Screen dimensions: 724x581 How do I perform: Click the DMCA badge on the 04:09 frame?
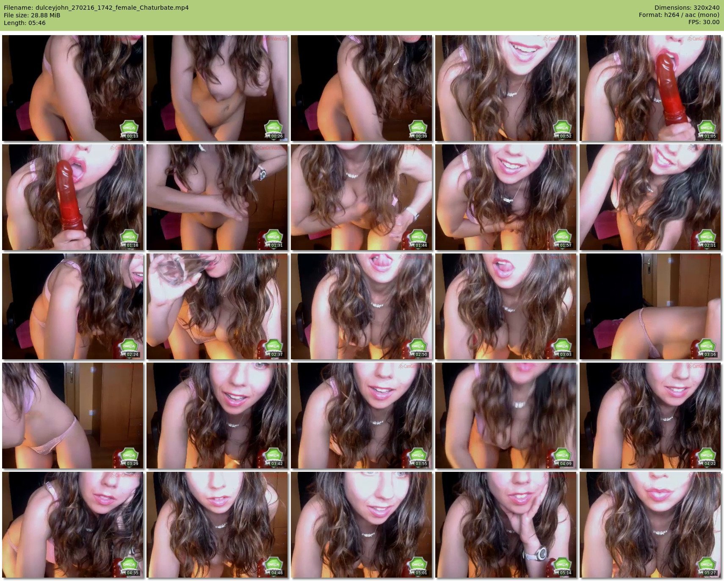[562, 455]
